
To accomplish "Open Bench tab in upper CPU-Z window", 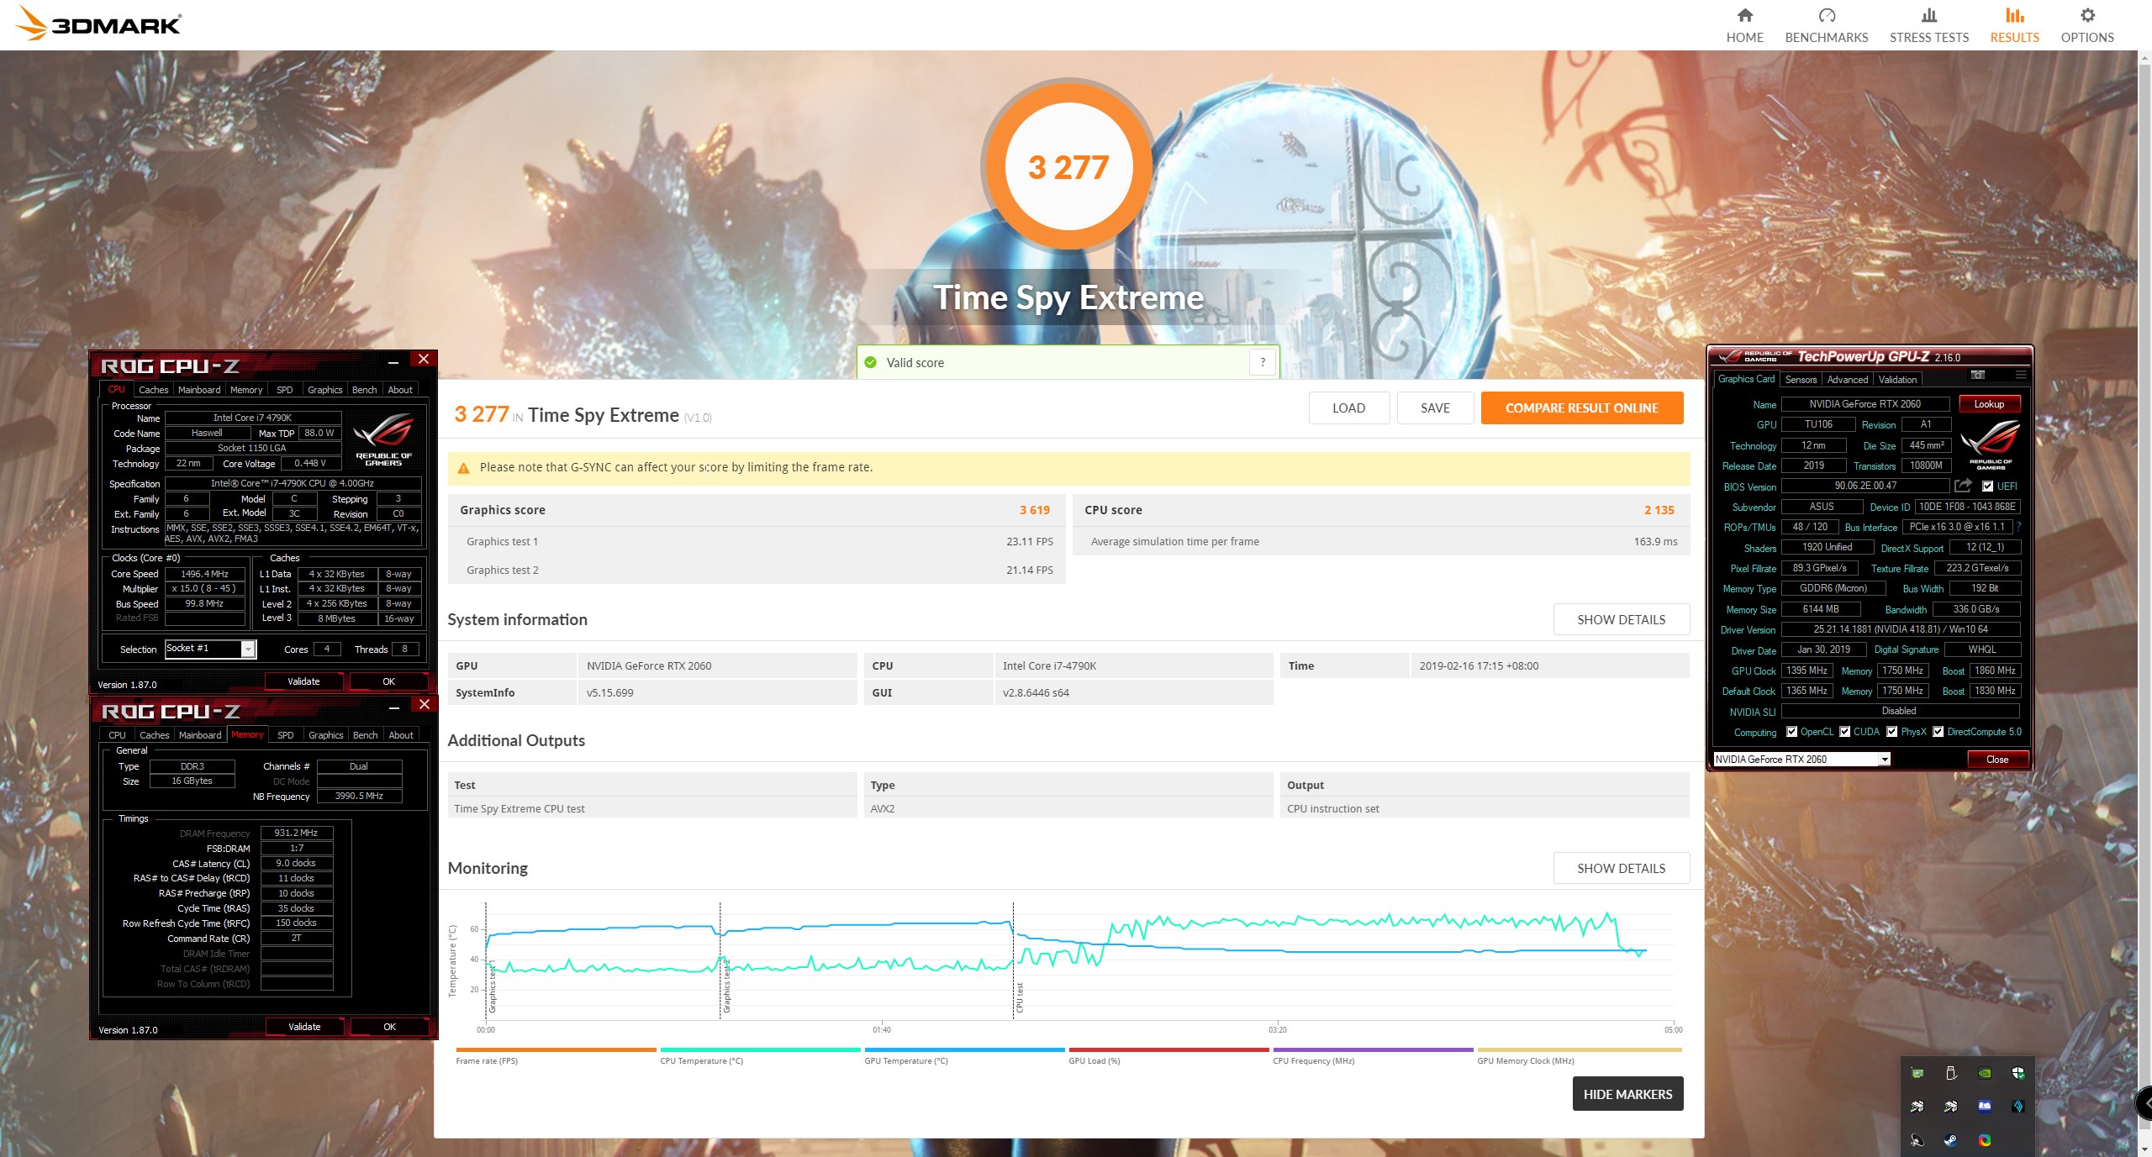I will [364, 390].
